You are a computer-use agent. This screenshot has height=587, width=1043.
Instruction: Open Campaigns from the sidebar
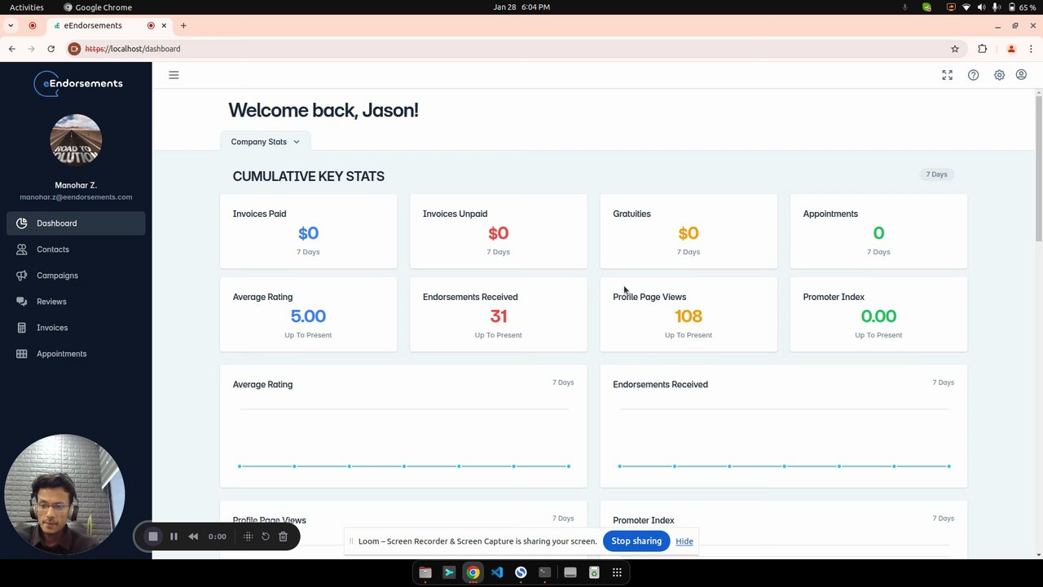(x=76, y=276)
